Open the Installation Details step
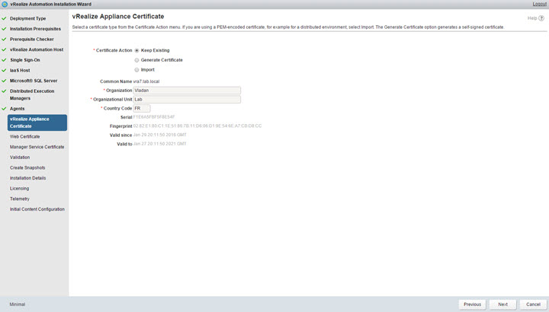 click(x=28, y=178)
